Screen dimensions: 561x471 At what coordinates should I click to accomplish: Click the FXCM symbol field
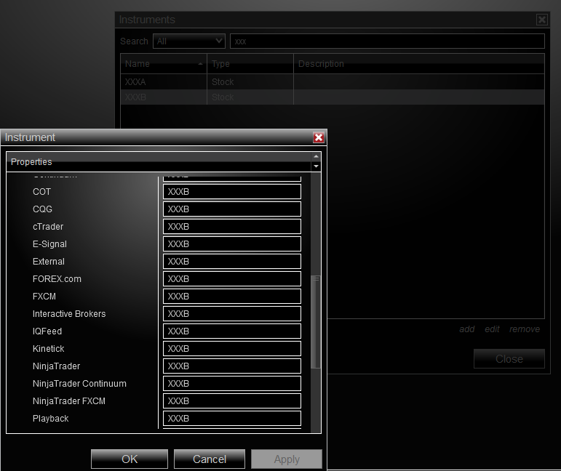(x=232, y=297)
